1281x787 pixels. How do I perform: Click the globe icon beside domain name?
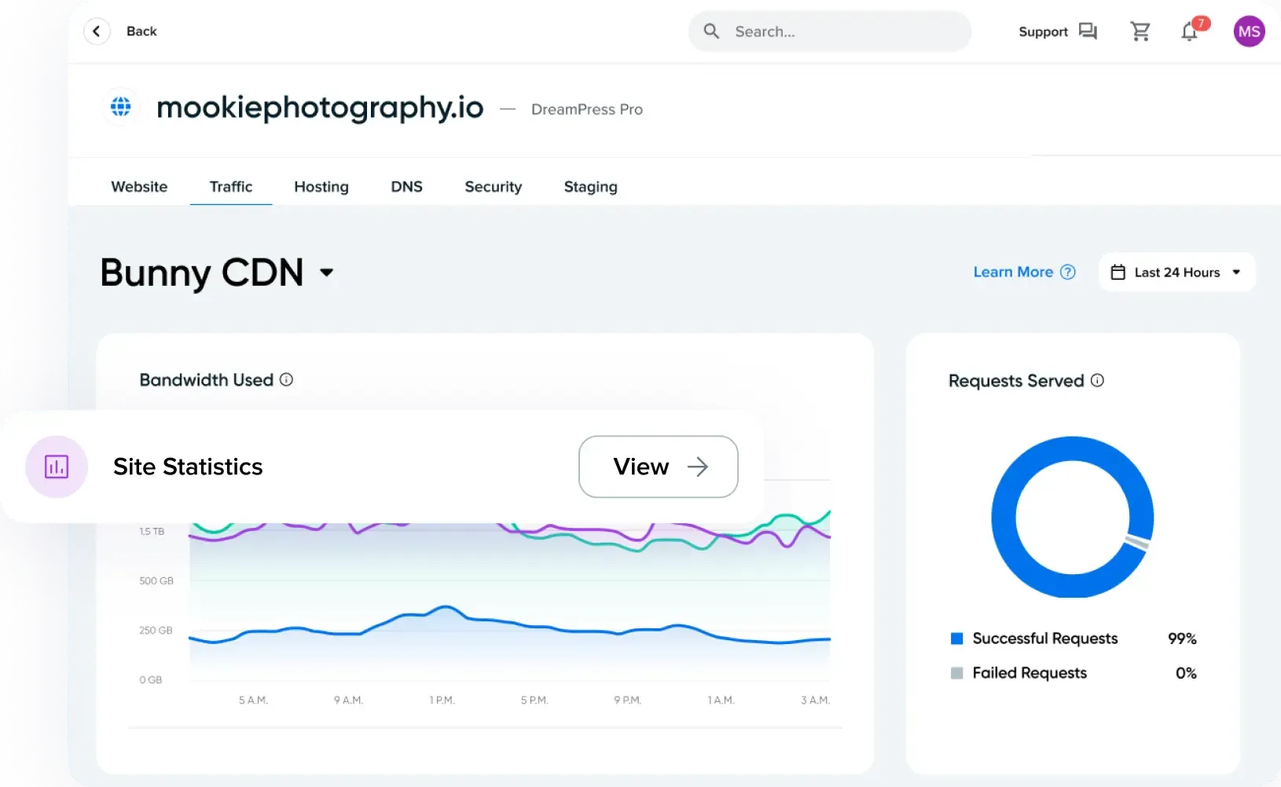(121, 106)
